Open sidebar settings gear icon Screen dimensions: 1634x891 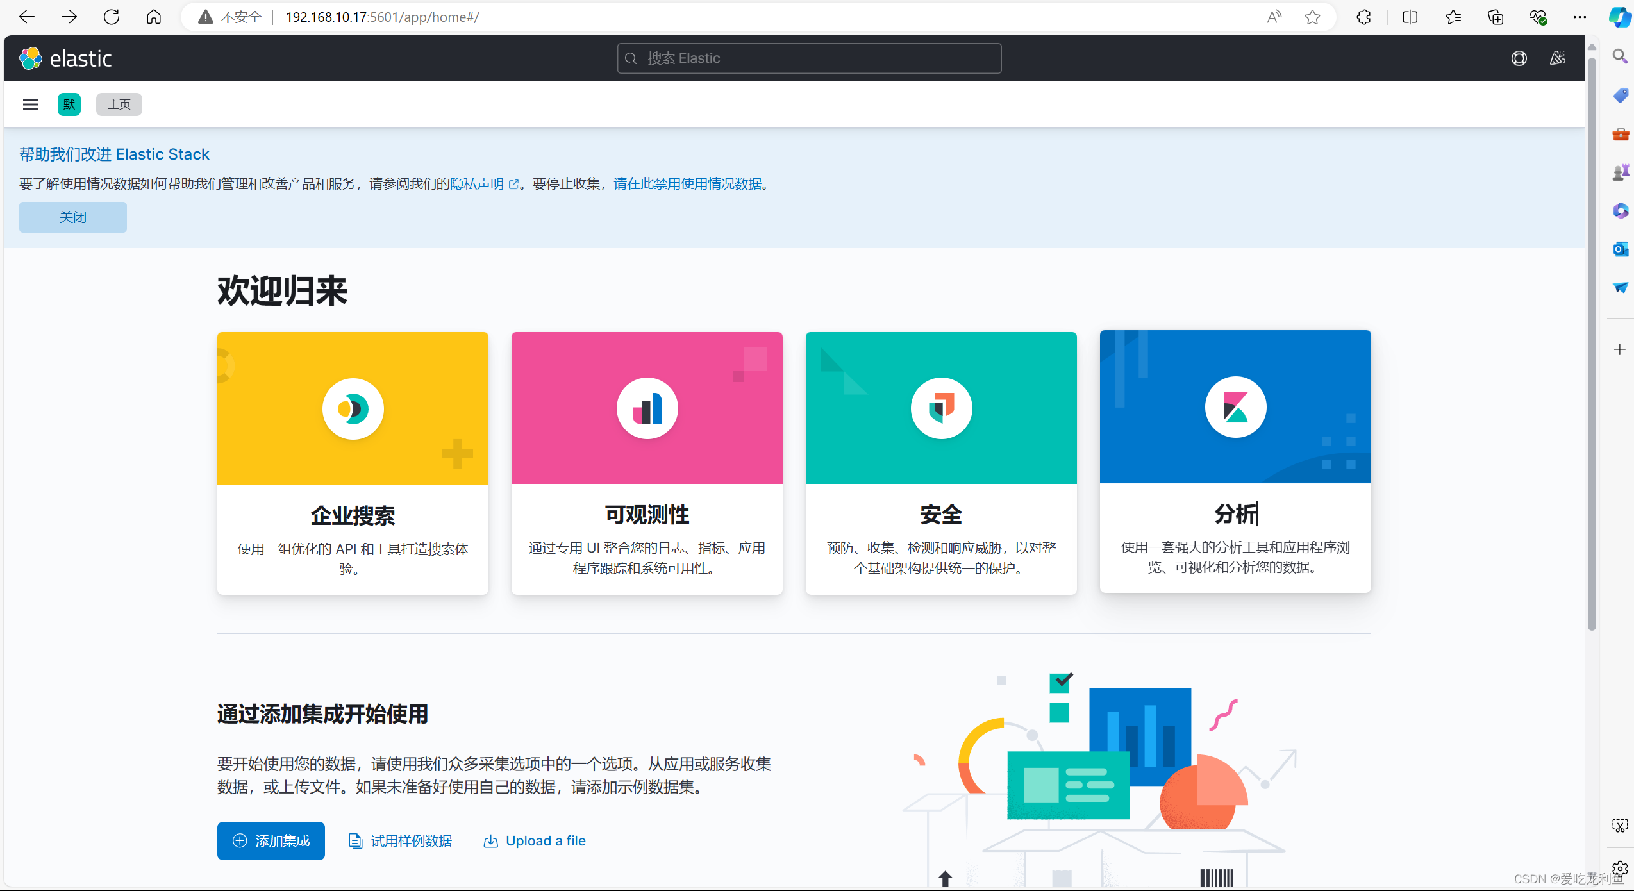point(1620,869)
